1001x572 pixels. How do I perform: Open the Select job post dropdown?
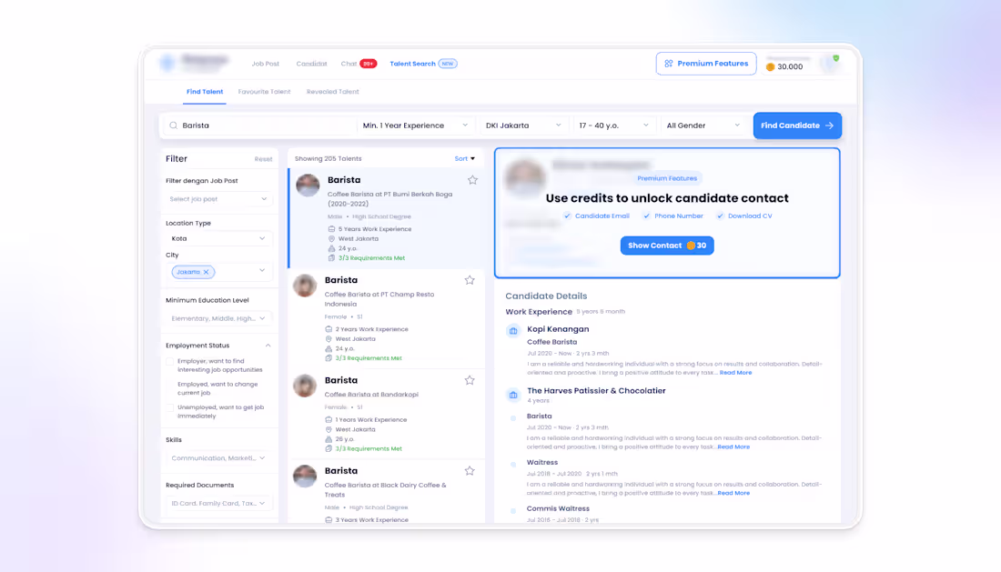[218, 199]
